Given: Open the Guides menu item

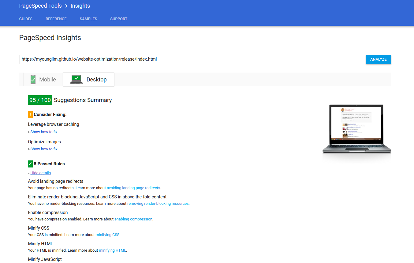Looking at the screenshot, I should (26, 19).
